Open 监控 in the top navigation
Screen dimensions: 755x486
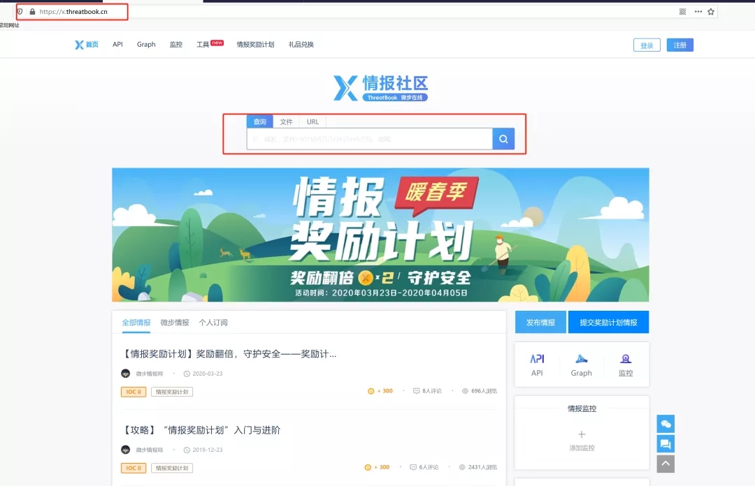tap(175, 44)
